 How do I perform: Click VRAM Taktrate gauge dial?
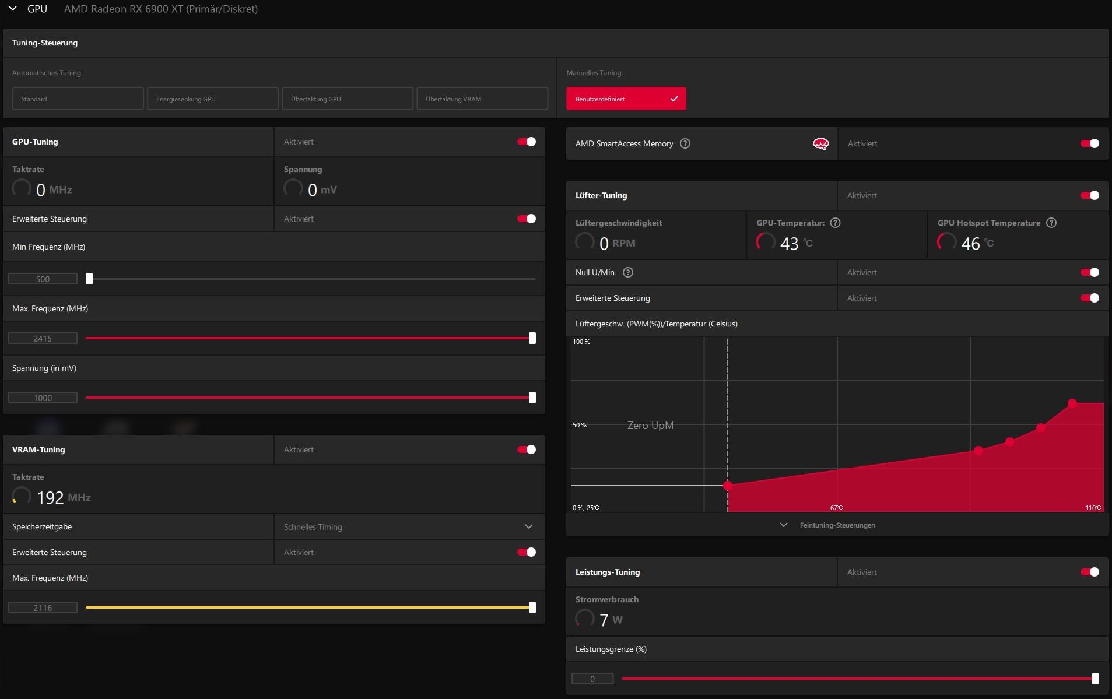tap(22, 496)
